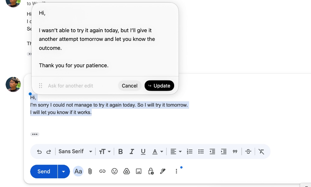
Task: Toggle bold formatting
Action: (x=120, y=151)
